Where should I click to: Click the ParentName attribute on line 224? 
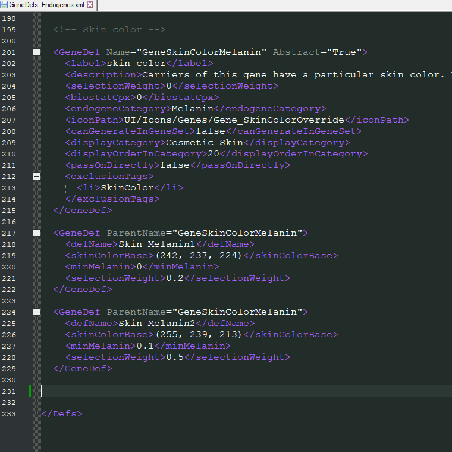tap(205, 312)
